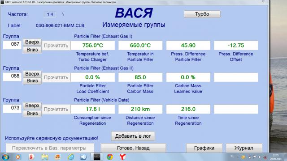
Task: Click 'Вверх' to increase group 067
Action: (32, 42)
